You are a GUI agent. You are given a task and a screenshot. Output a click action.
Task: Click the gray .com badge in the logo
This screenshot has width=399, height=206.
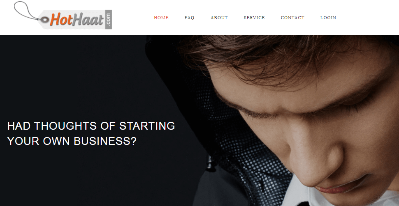click(109, 20)
